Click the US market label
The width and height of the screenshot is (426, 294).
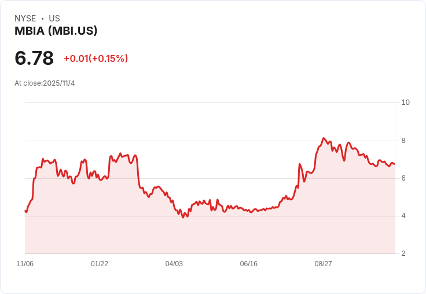point(54,19)
